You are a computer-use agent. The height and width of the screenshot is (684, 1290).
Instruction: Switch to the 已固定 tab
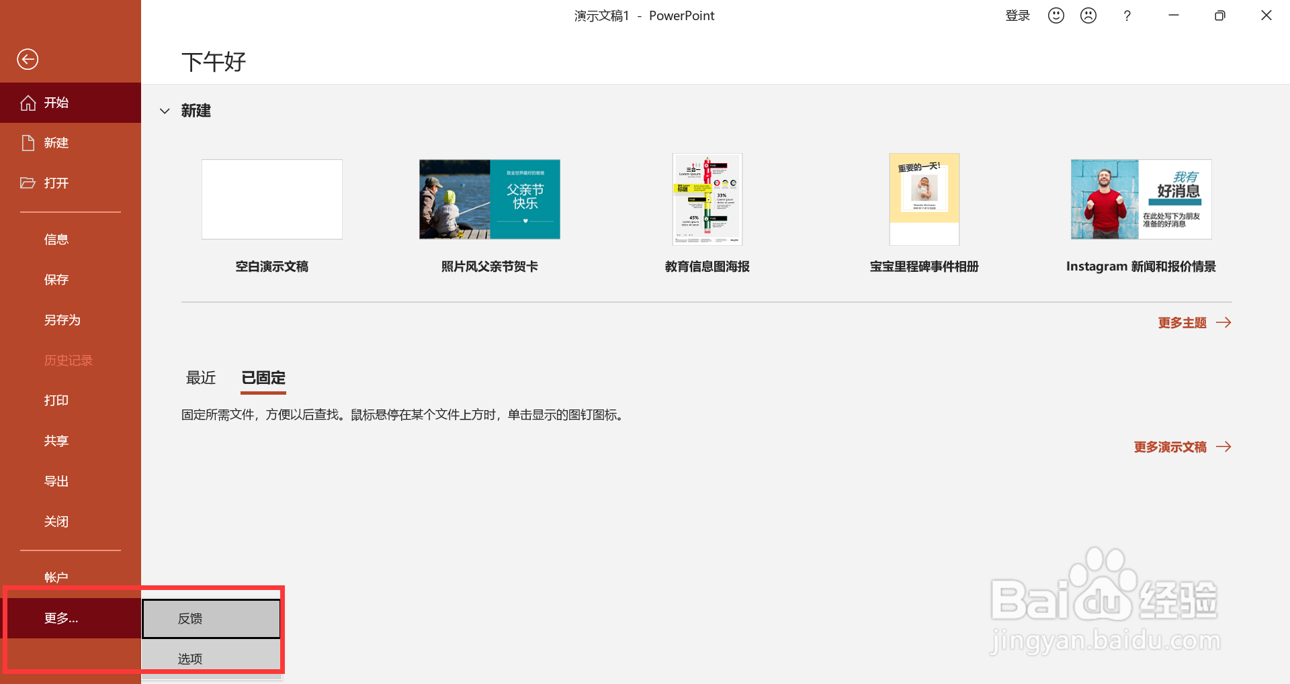click(x=263, y=378)
